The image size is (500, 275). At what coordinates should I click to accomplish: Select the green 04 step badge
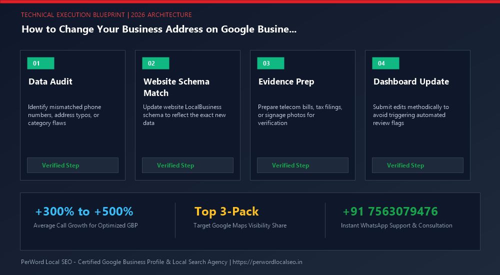point(385,63)
